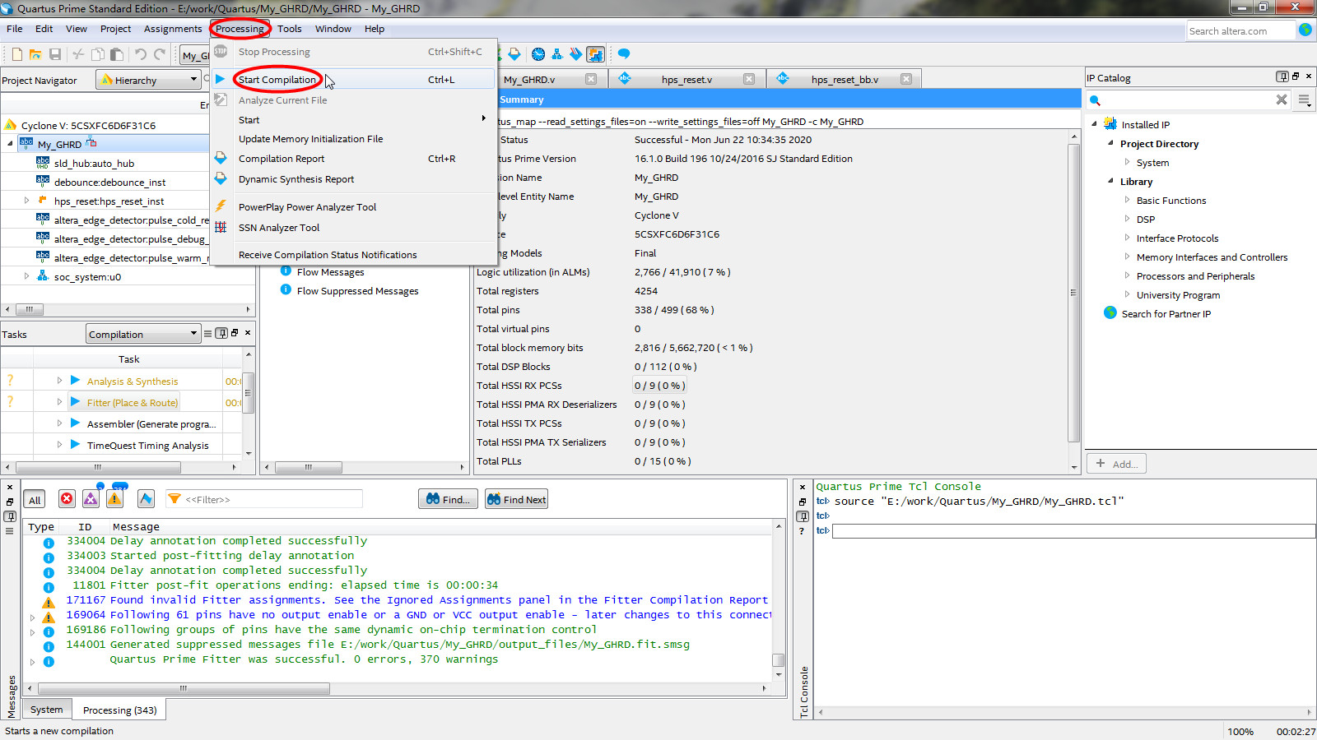Viewport: 1317px width, 740px height.
Task: Open the Compilation tasks dropdown
Action: [143, 334]
